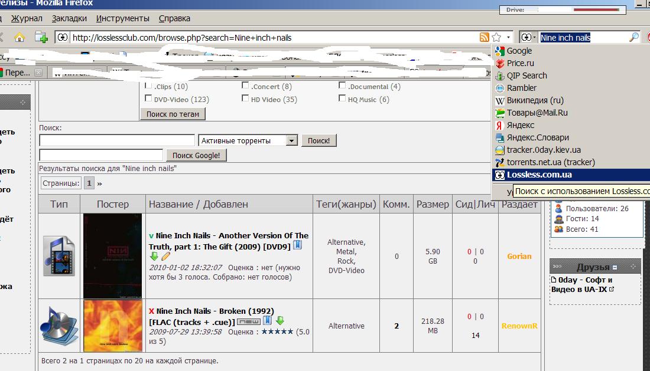Image resolution: width=650 pixels, height=371 pixels.
Task: Click the Поиск Google! button
Action: click(196, 156)
